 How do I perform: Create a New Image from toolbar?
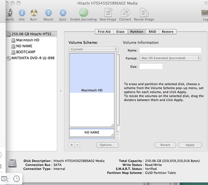pyautogui.click(x=108, y=12)
